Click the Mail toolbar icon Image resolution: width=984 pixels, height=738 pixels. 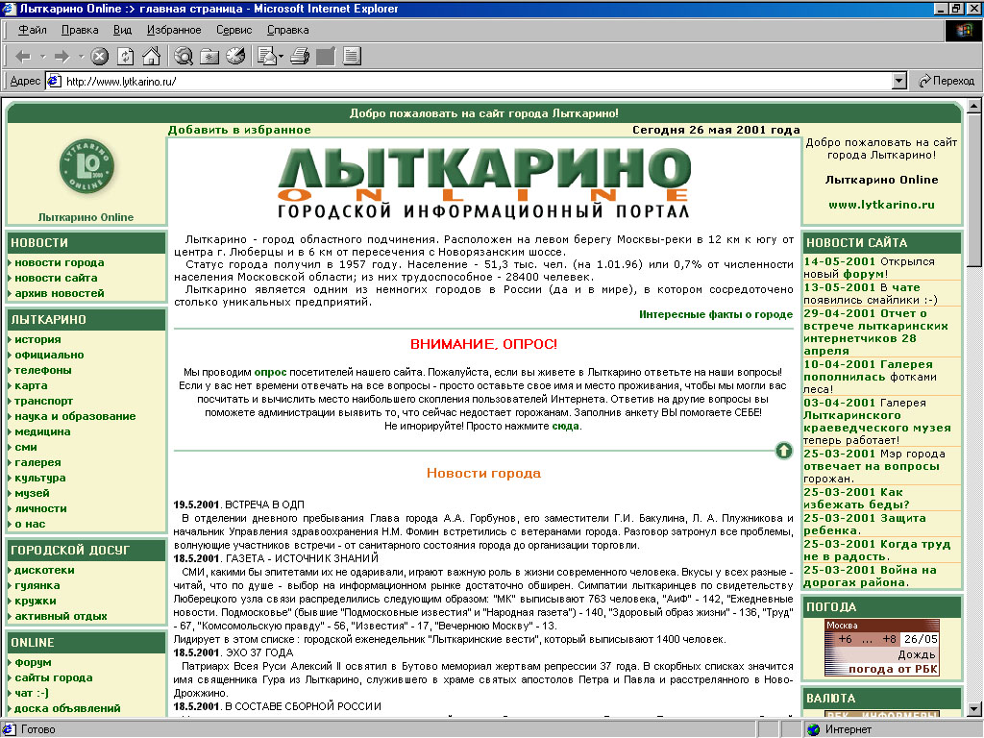tap(266, 57)
